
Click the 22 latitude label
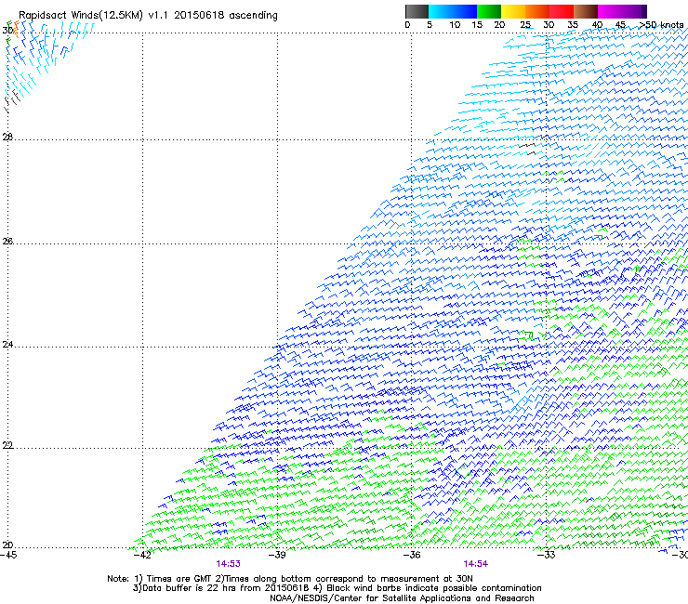click(7, 445)
